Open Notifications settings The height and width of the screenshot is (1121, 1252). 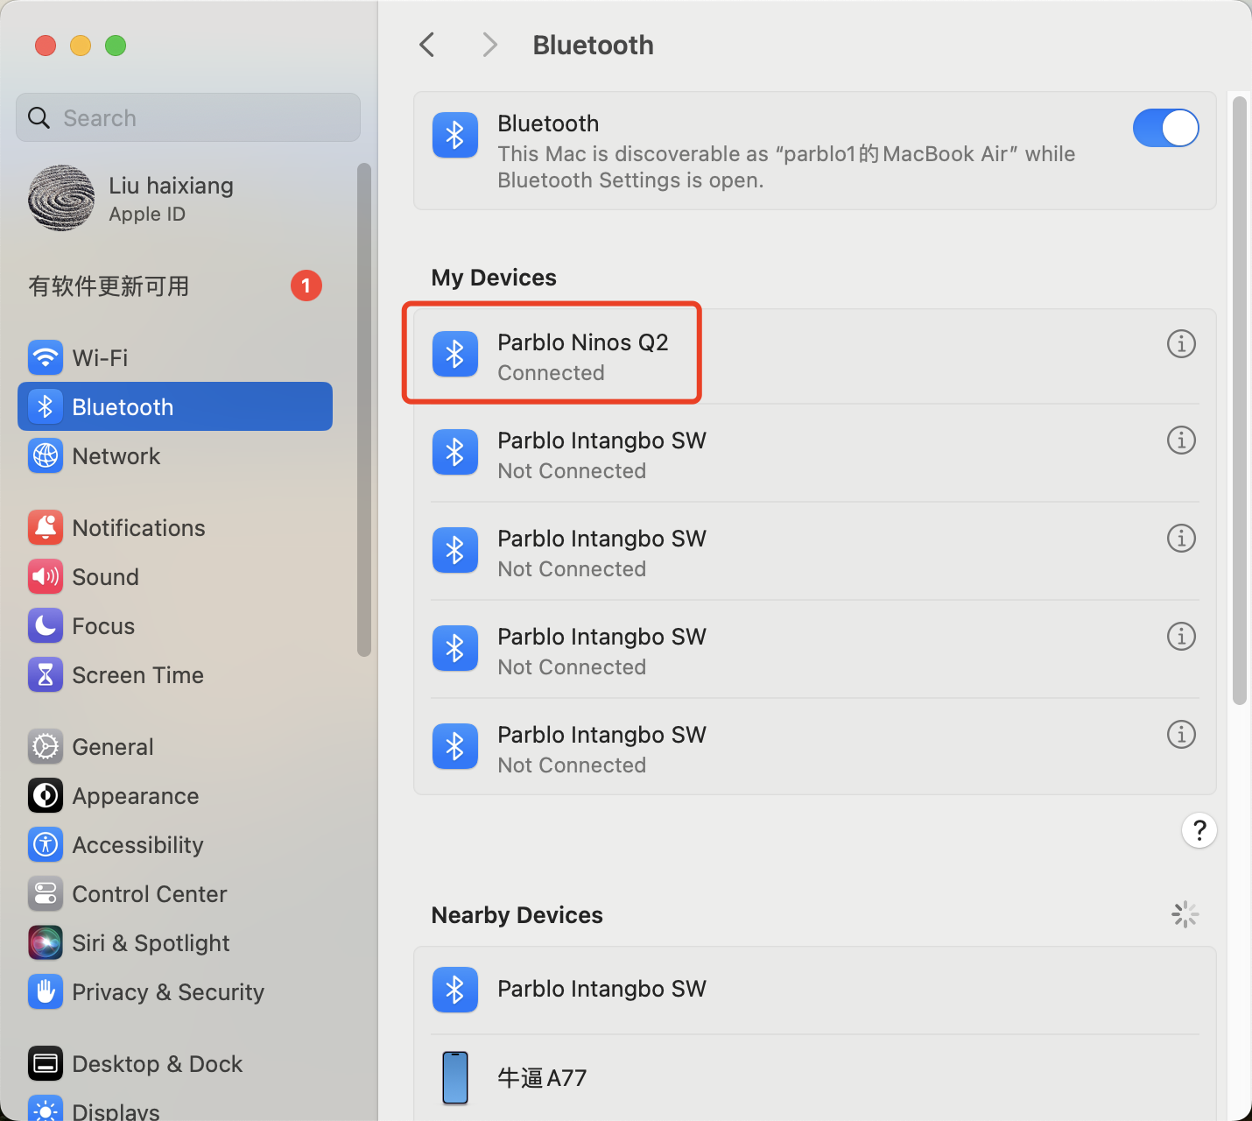[175, 527]
